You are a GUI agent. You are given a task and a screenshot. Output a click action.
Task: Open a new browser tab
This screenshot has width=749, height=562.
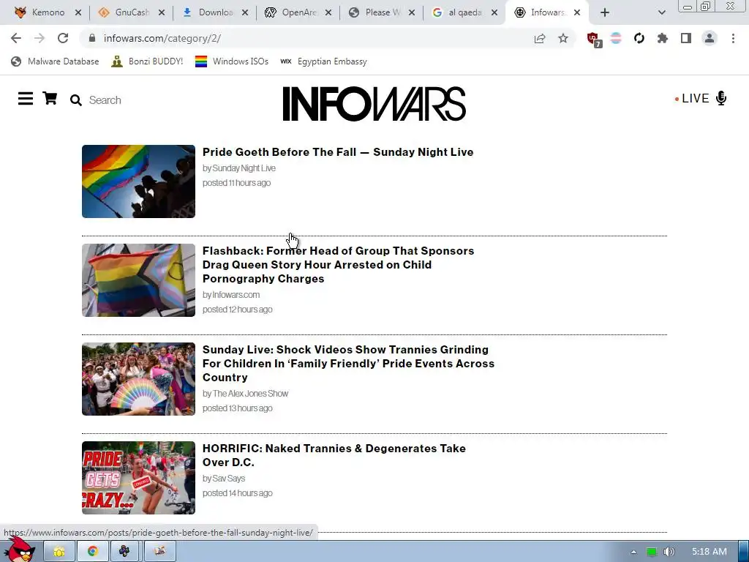605,12
